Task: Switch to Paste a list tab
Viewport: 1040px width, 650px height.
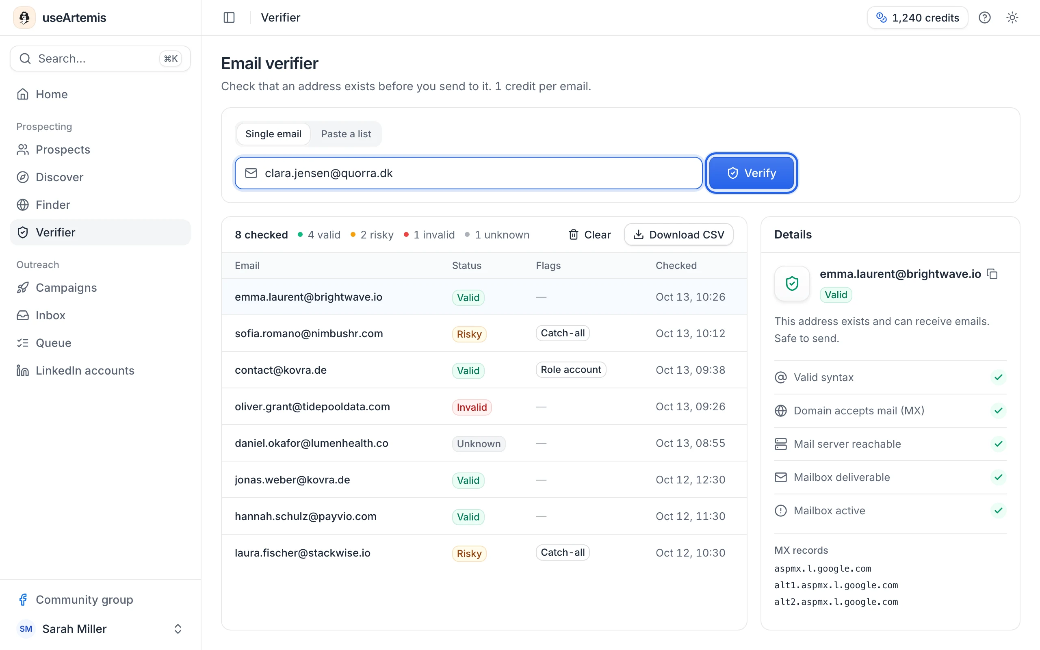Action: coord(346,134)
